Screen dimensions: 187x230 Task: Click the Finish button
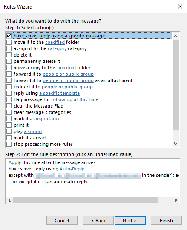[x=166, y=221]
